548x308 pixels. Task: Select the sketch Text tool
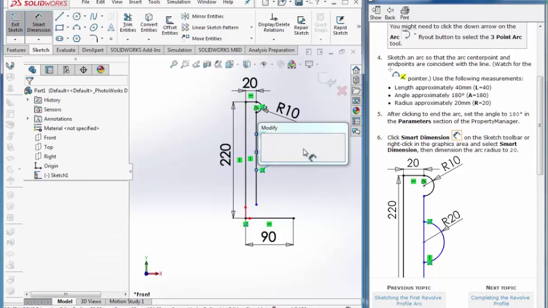pos(111,27)
